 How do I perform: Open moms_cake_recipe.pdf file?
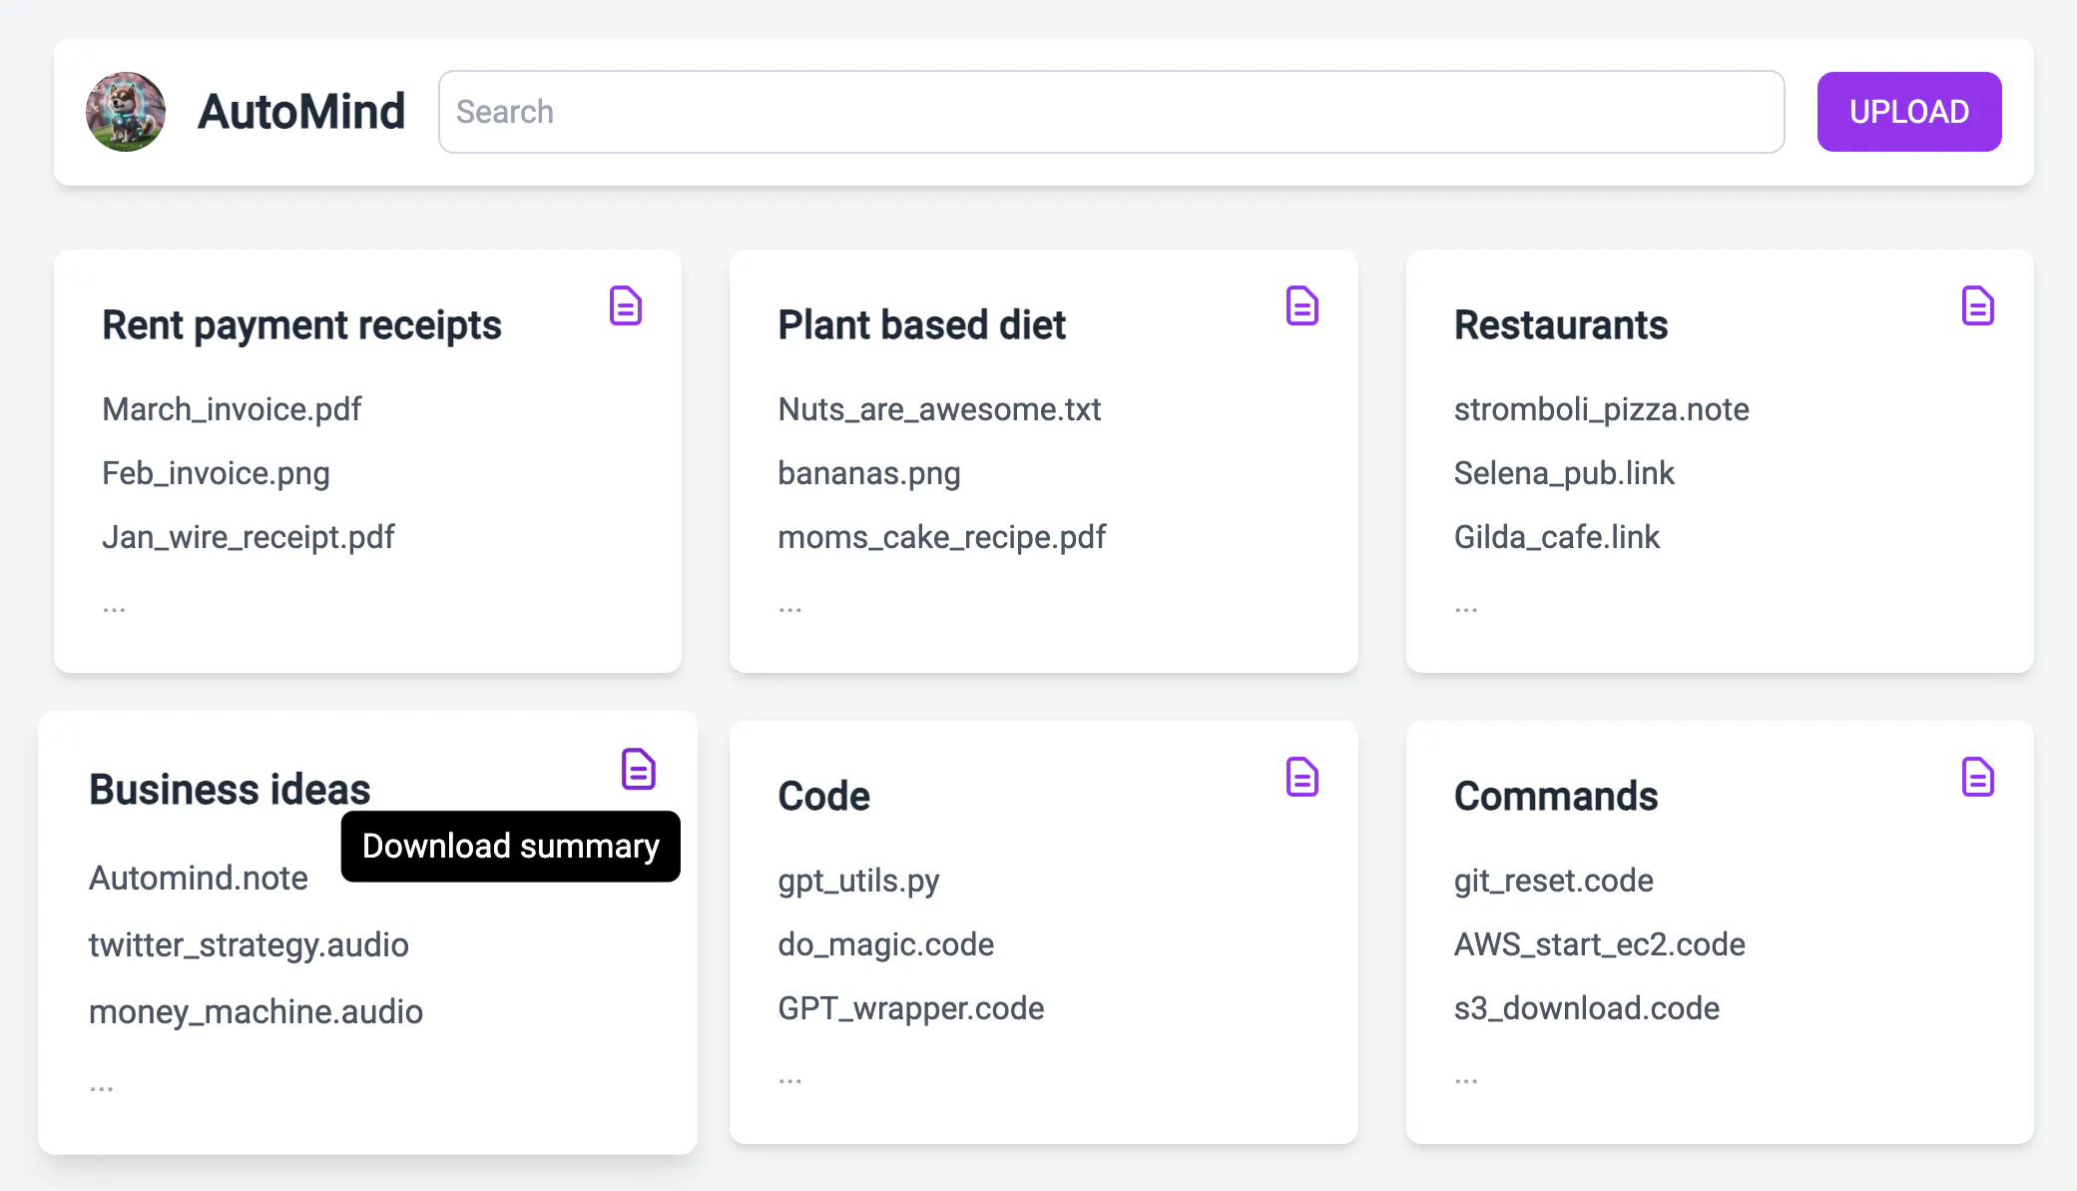942,537
